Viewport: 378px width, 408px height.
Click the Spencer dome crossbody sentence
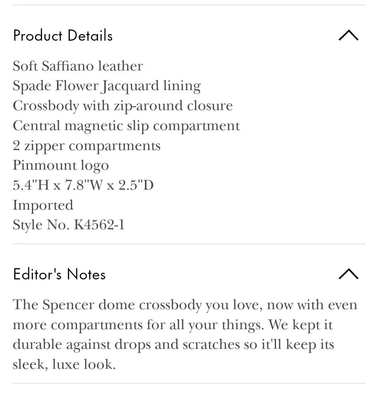coord(185,305)
